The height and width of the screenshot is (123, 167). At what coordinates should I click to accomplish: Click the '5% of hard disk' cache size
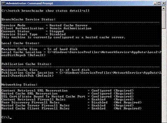(63, 49)
